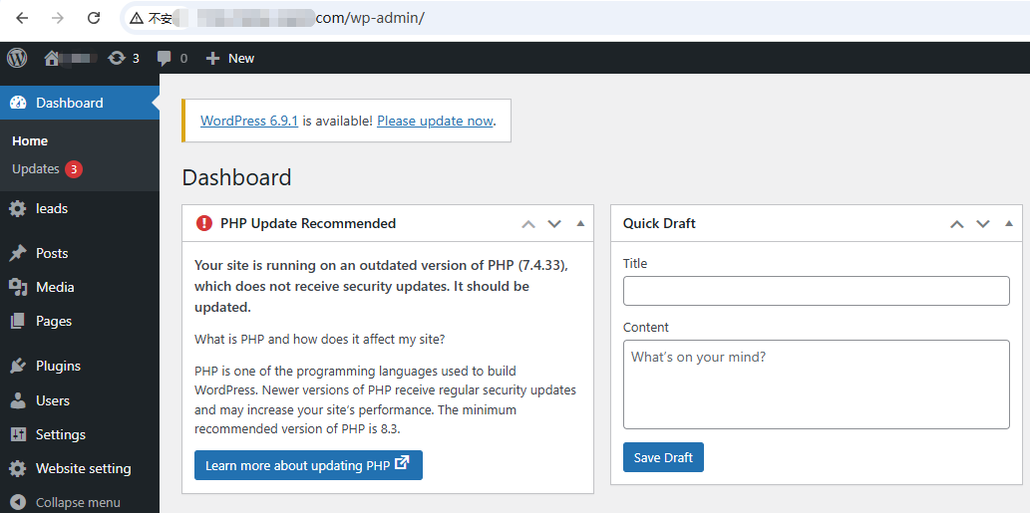Image resolution: width=1030 pixels, height=513 pixels.
Task: Collapse the sidebar via Collapse menu text
Action: [78, 502]
